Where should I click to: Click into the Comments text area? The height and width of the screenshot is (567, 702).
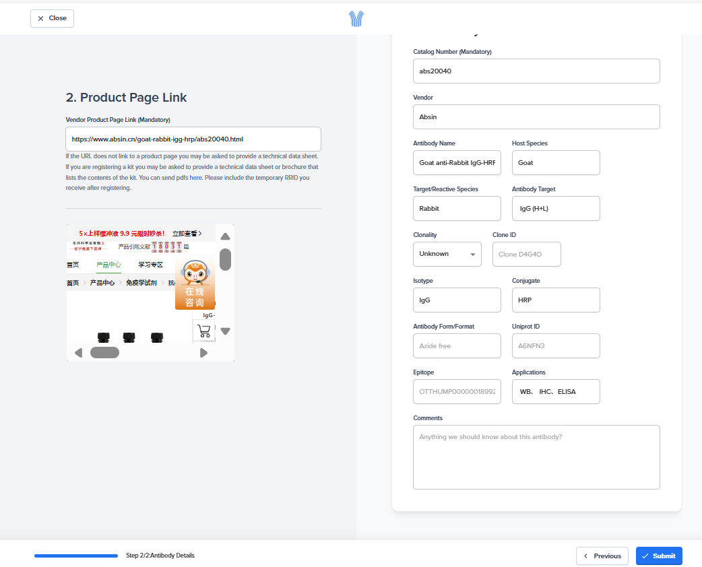[536, 457]
